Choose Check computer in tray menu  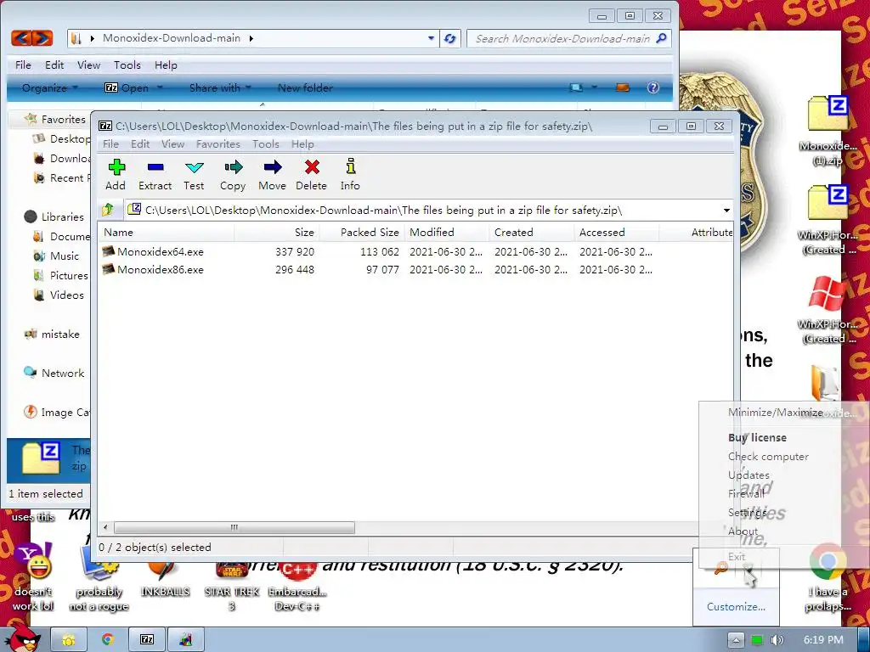768,456
